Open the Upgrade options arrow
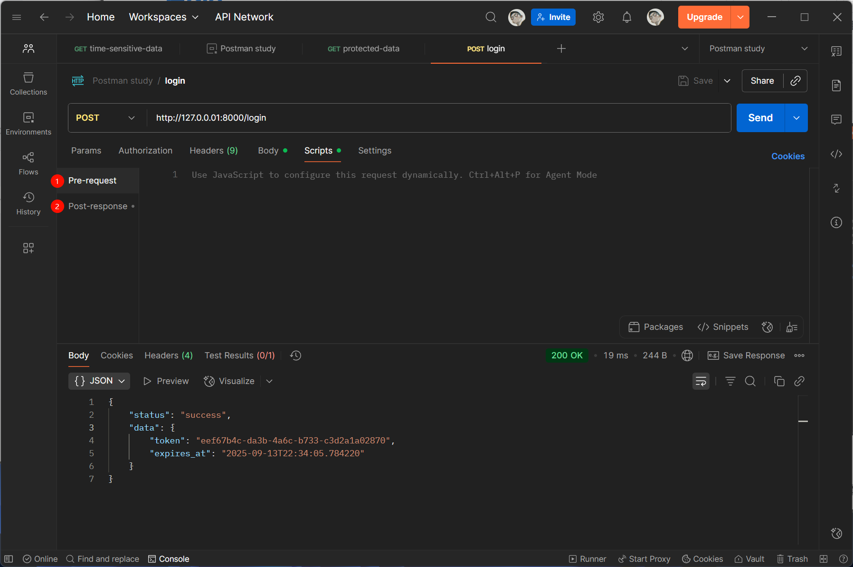 (x=740, y=17)
